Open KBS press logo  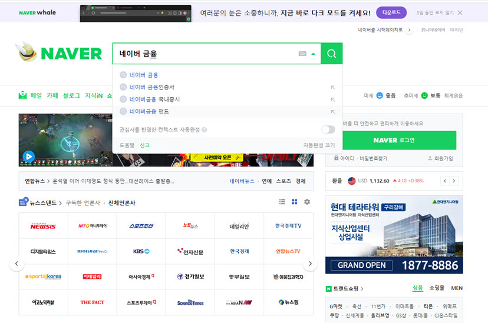click(141, 251)
